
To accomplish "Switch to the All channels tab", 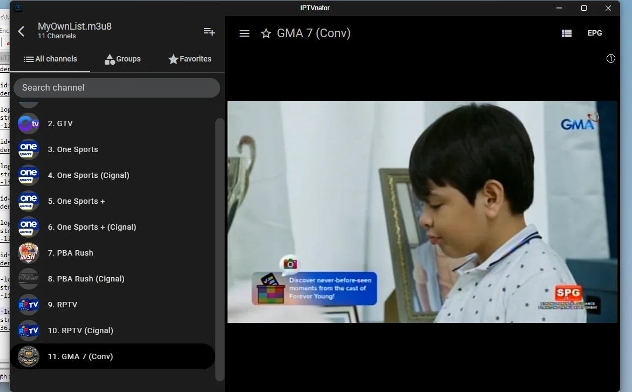I will (x=50, y=59).
